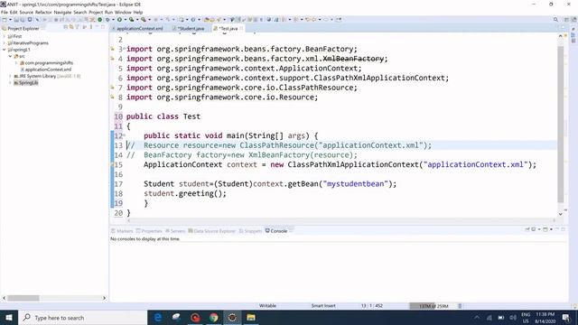Open the Search menu
The width and height of the screenshot is (578, 325).
tap(80, 12)
